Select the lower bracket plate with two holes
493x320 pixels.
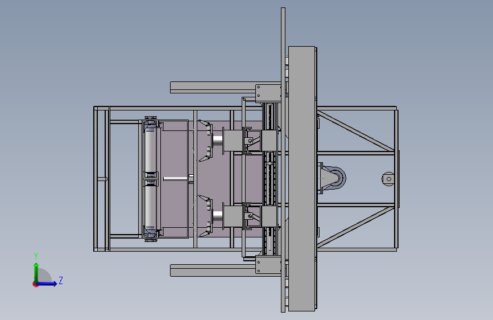coord(268,265)
